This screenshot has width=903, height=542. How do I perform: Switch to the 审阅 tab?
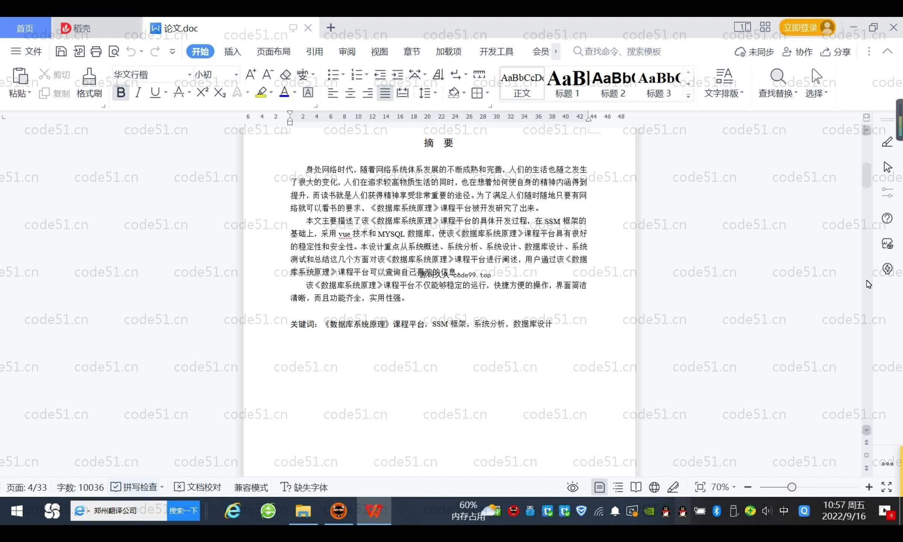point(347,51)
